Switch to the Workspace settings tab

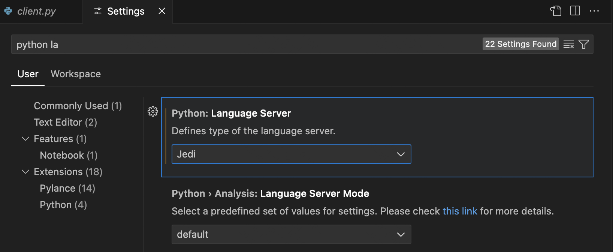[x=76, y=74]
